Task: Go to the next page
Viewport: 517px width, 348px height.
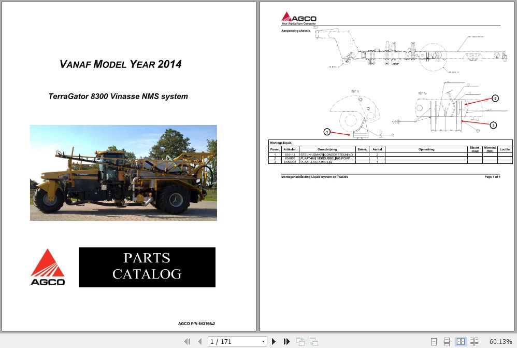Action: 274,341
